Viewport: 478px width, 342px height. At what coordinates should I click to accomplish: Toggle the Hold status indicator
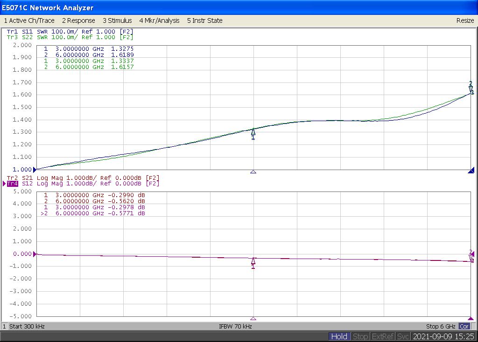(339, 336)
